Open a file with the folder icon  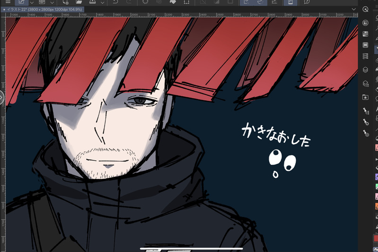pyautogui.click(x=79, y=2)
